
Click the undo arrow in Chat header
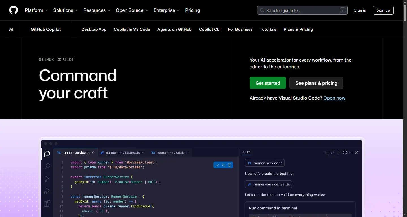327,152
